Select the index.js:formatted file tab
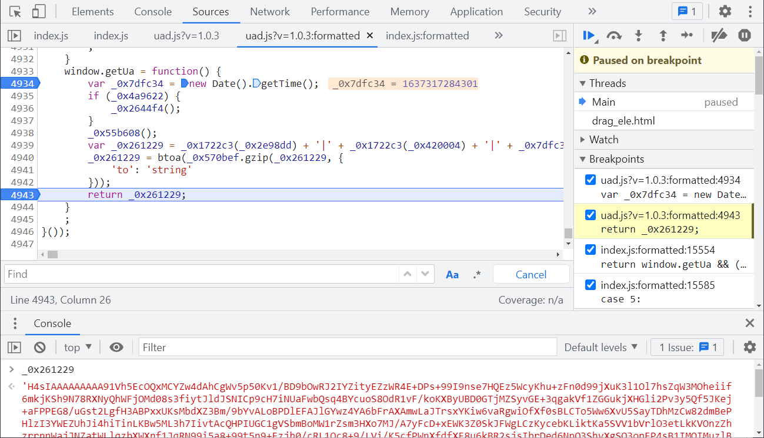Image resolution: width=764 pixels, height=438 pixels. 428,36
